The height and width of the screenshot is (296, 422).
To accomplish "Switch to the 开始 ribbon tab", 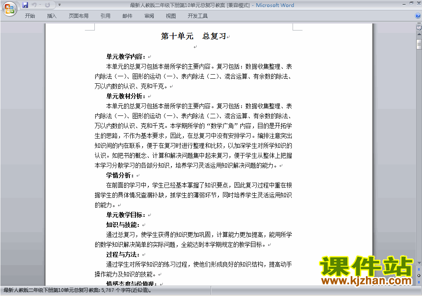I will pos(30,16).
